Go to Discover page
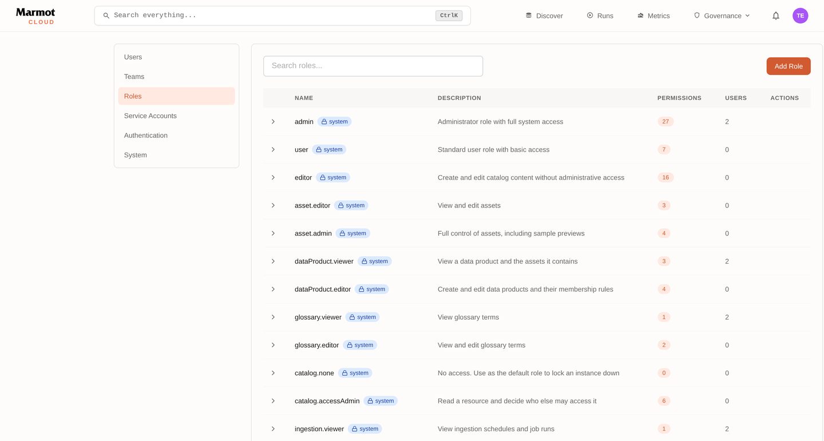This screenshot has width=824, height=441. [x=544, y=16]
